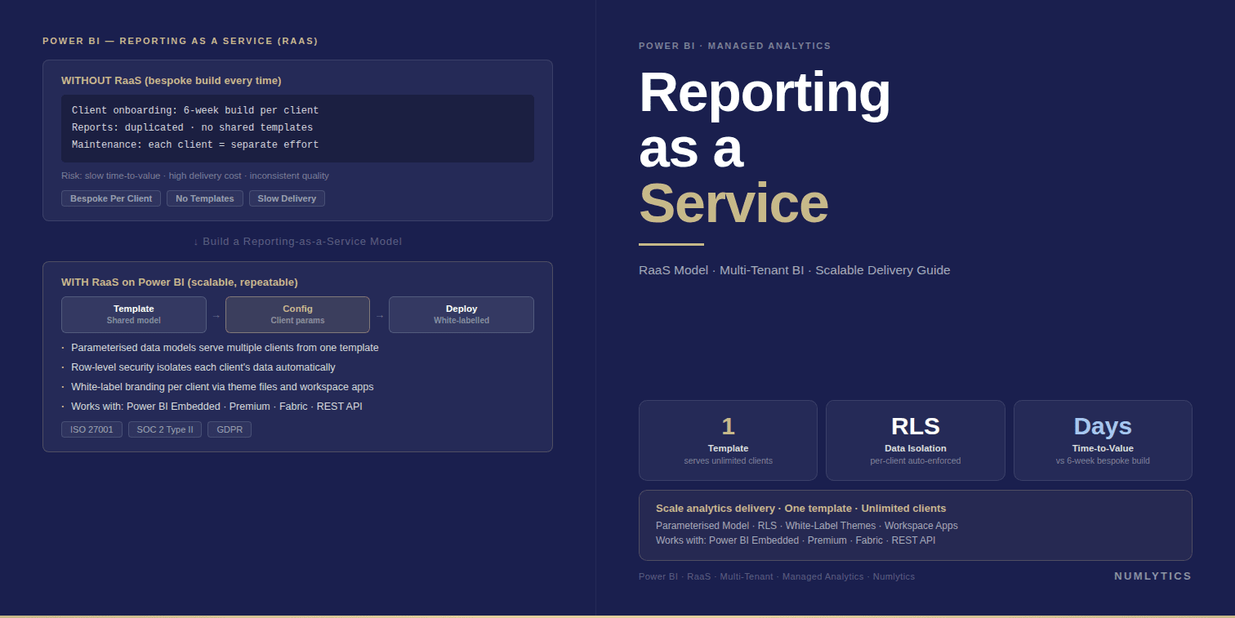
Task: Click the 'RaaS Model · Multi-Tenant BI' subtitle
Action: coord(795,270)
